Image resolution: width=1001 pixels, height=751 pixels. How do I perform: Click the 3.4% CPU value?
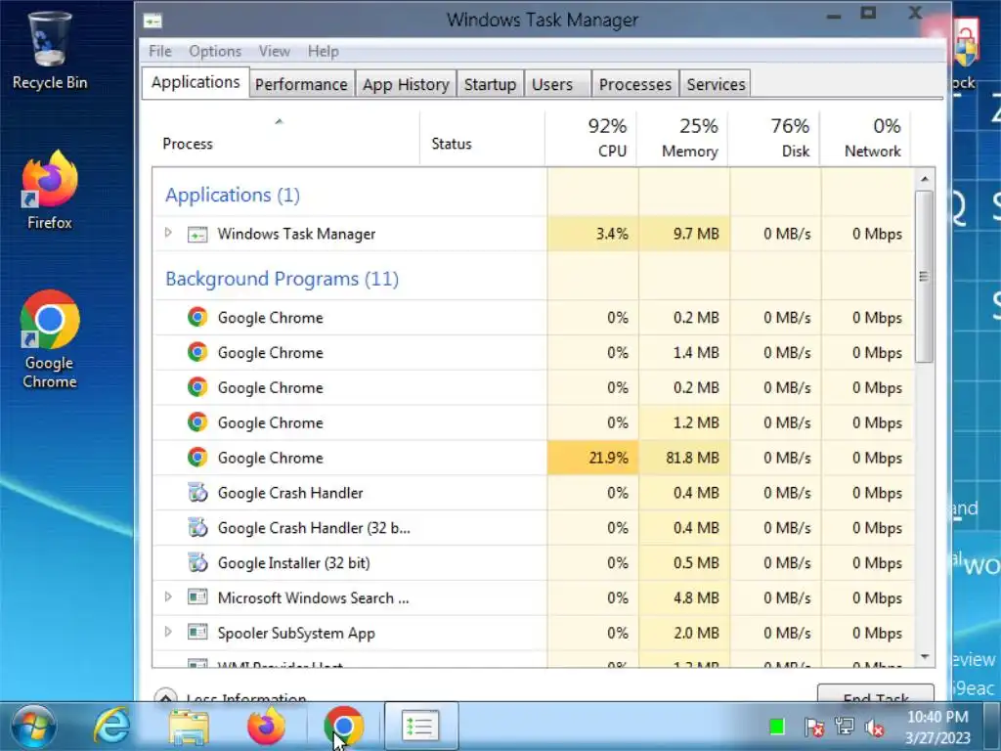[x=612, y=234]
